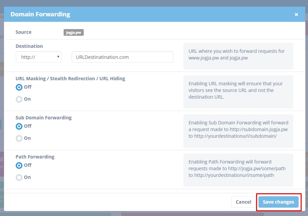Click the destination forwarding help box
This screenshot has height=216, width=308.
(238, 55)
